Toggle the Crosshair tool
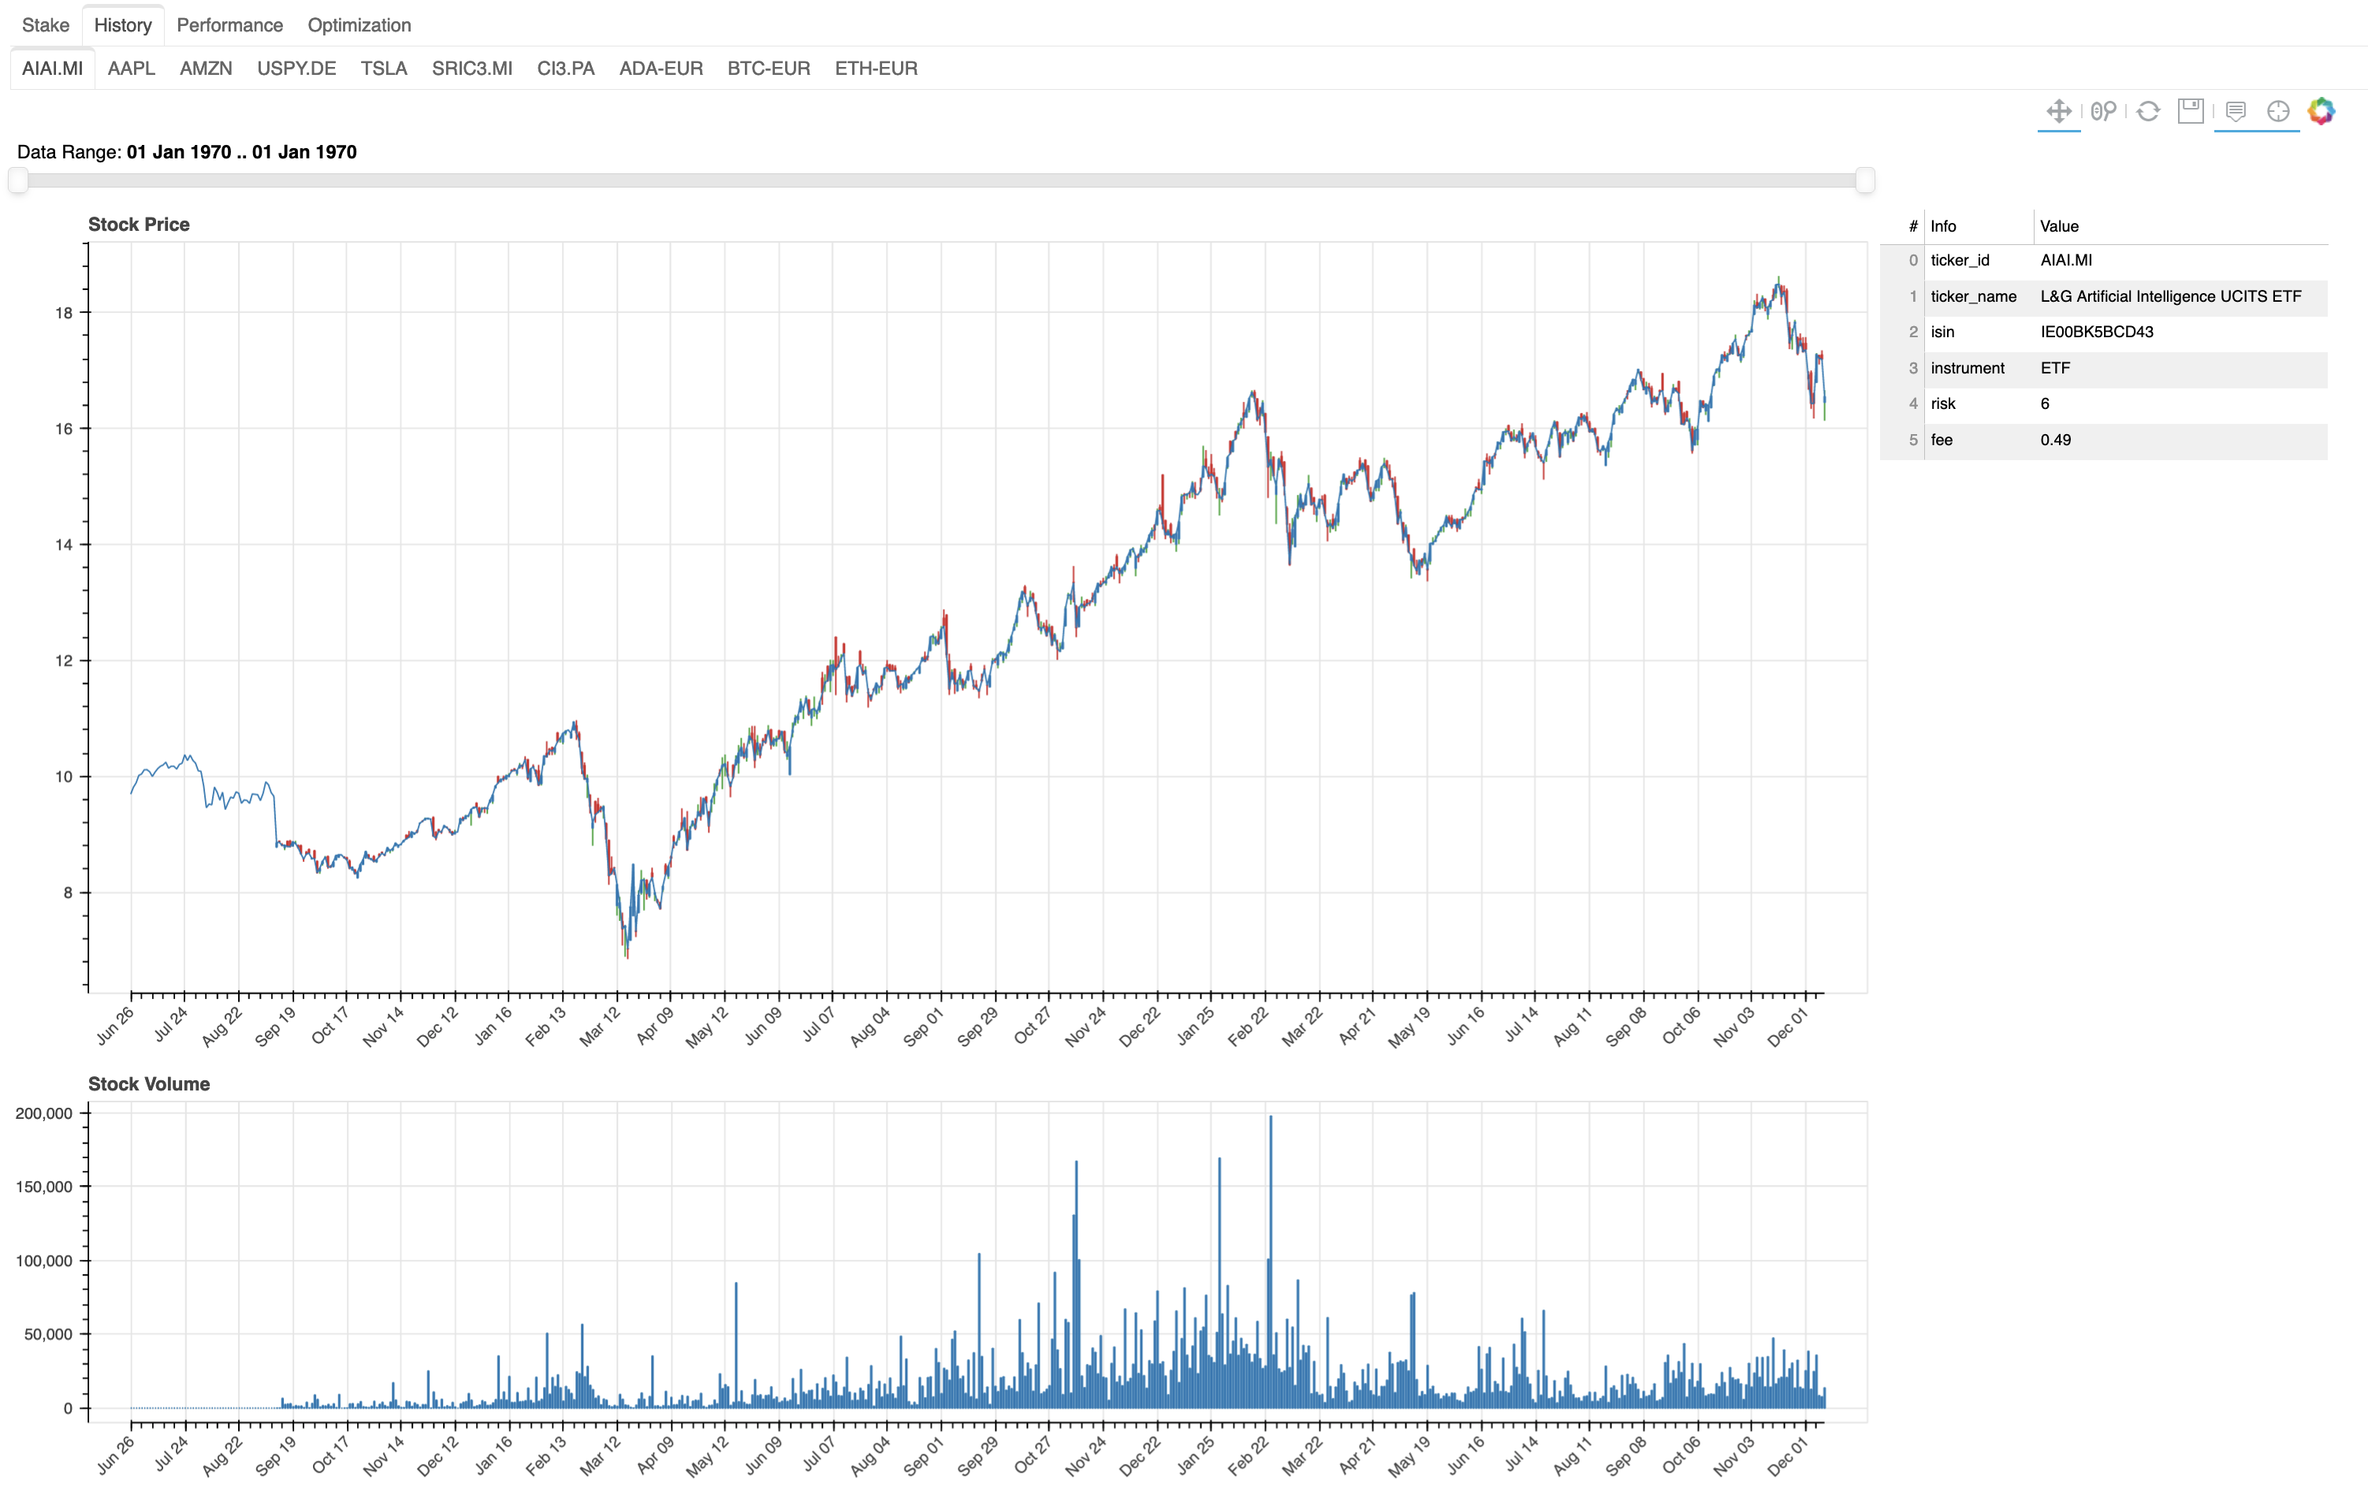The width and height of the screenshot is (2368, 1486). point(2277,111)
